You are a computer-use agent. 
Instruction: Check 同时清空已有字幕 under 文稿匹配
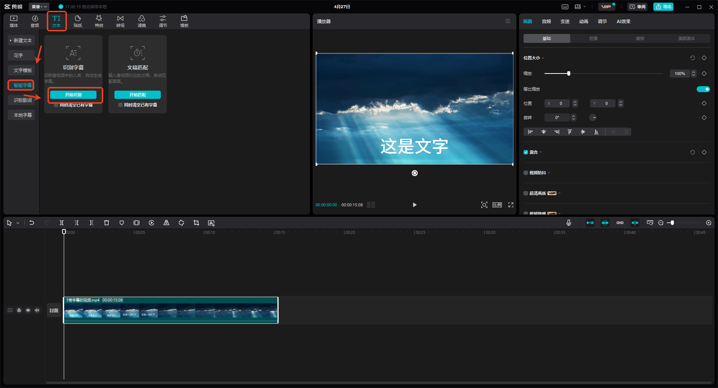point(120,105)
